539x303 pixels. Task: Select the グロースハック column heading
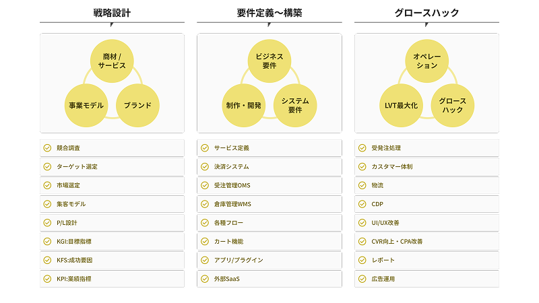pos(426,12)
